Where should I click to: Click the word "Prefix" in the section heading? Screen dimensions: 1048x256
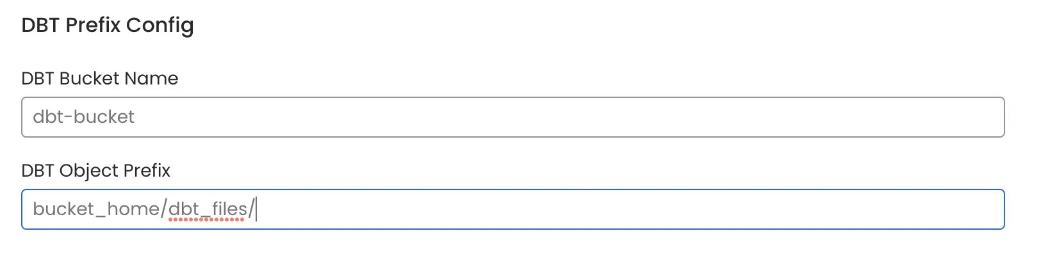[x=94, y=25]
